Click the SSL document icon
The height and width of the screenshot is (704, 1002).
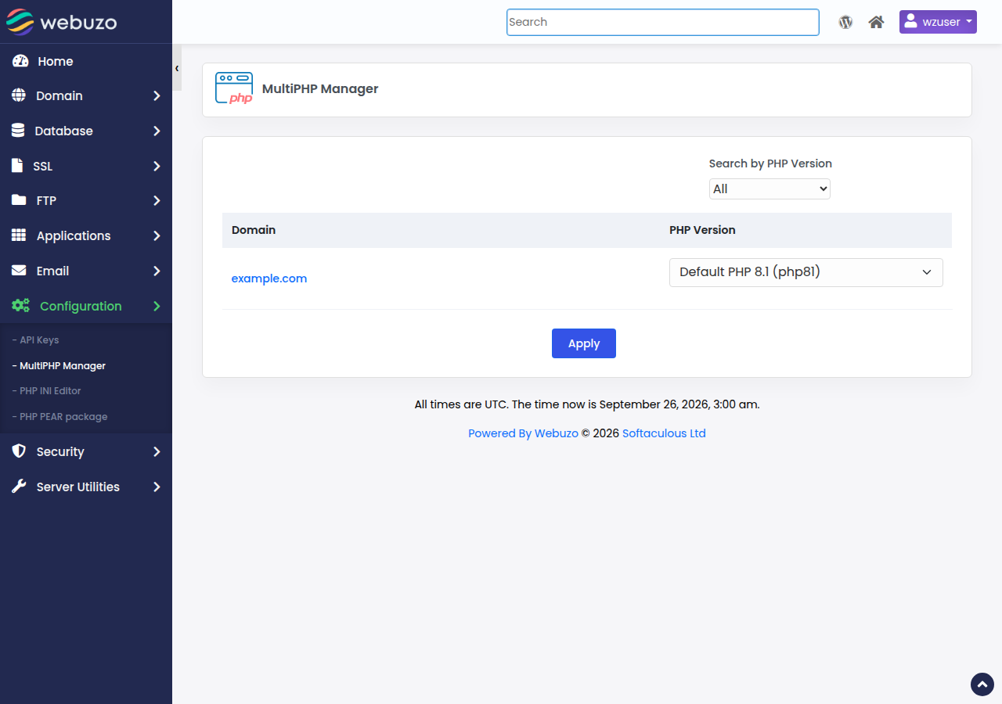coord(17,166)
